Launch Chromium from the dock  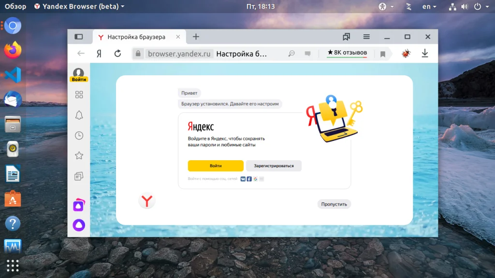click(13, 26)
